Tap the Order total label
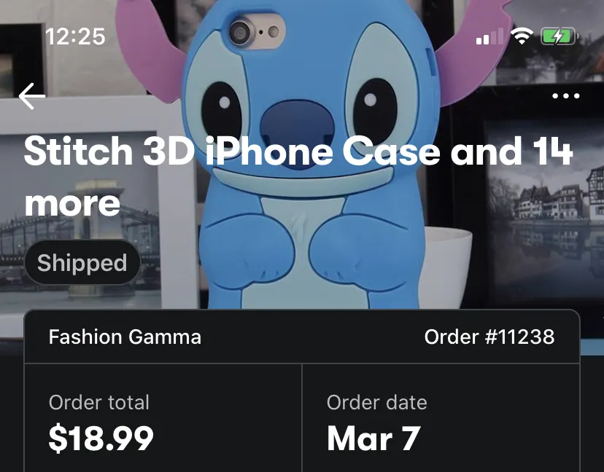The width and height of the screenshot is (604, 472). [99, 402]
